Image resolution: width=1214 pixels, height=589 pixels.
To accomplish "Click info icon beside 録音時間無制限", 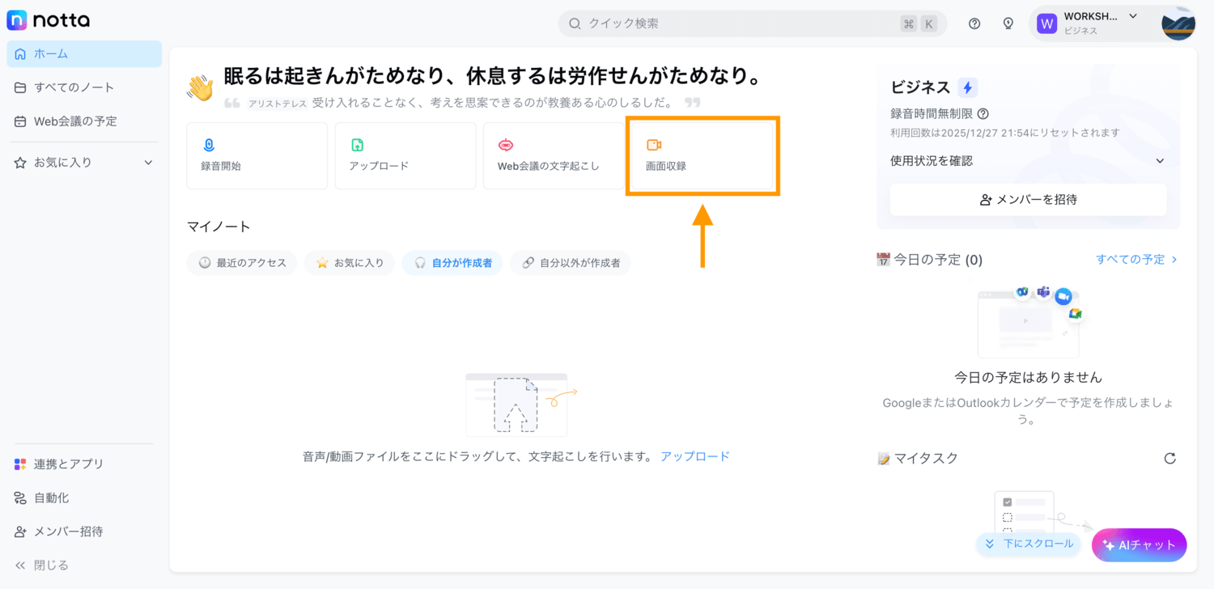I will (983, 114).
